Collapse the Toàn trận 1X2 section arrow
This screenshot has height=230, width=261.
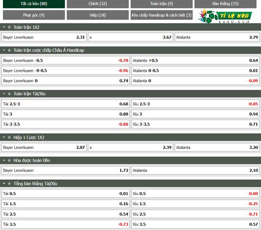pyautogui.click(x=4, y=27)
